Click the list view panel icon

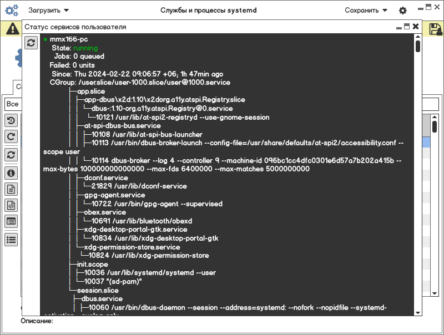11,221
